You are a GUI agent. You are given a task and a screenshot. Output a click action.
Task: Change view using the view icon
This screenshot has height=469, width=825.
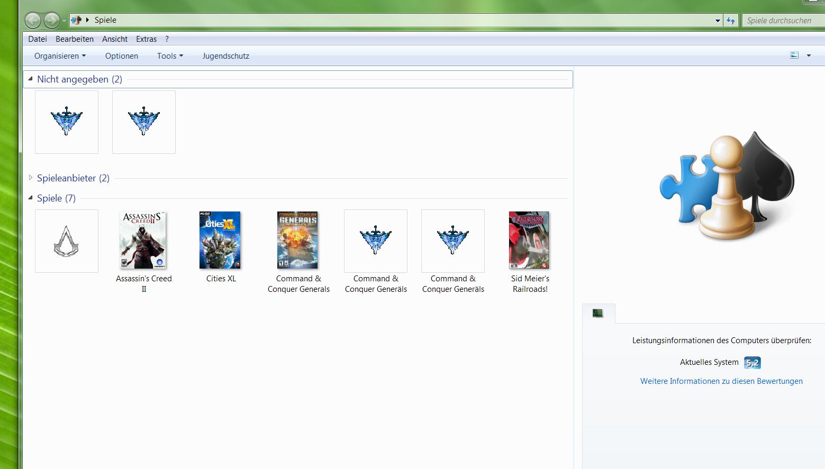(x=794, y=55)
